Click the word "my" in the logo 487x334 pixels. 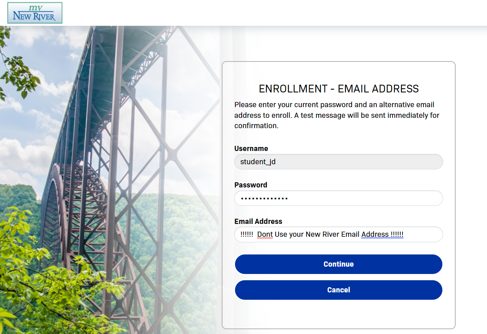tap(36, 8)
